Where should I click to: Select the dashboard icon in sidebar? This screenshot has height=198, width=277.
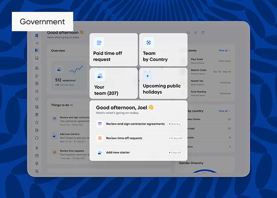37,50
